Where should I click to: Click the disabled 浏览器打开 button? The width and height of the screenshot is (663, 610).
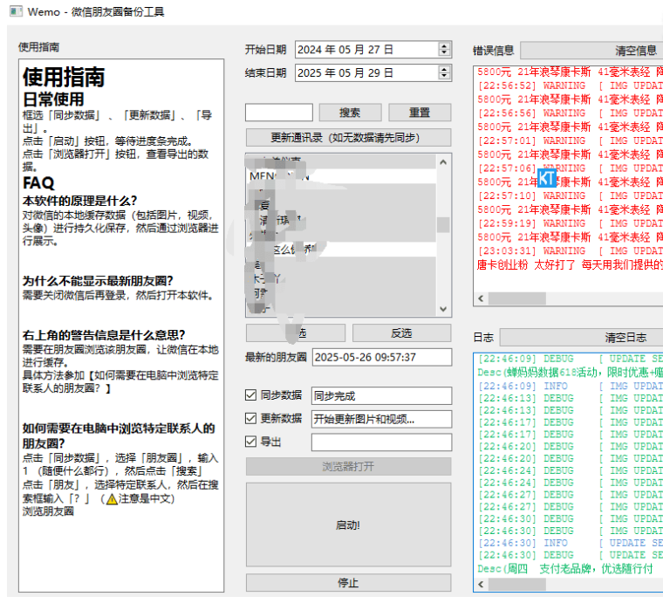pyautogui.click(x=348, y=467)
